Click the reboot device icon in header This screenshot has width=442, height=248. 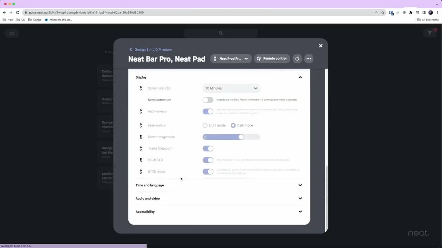(x=297, y=59)
